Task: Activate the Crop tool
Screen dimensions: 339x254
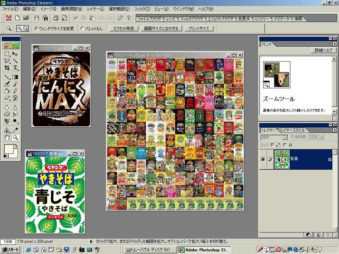Action: coord(7,68)
